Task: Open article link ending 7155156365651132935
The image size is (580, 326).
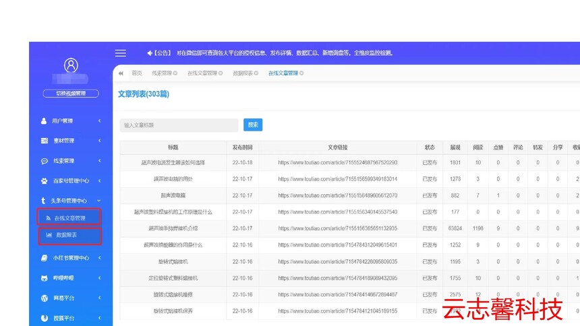Action: (x=338, y=228)
